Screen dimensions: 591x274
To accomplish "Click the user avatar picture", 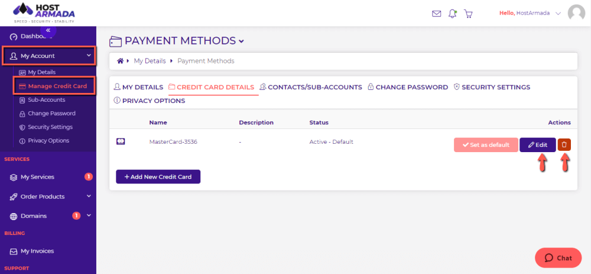I will [576, 13].
